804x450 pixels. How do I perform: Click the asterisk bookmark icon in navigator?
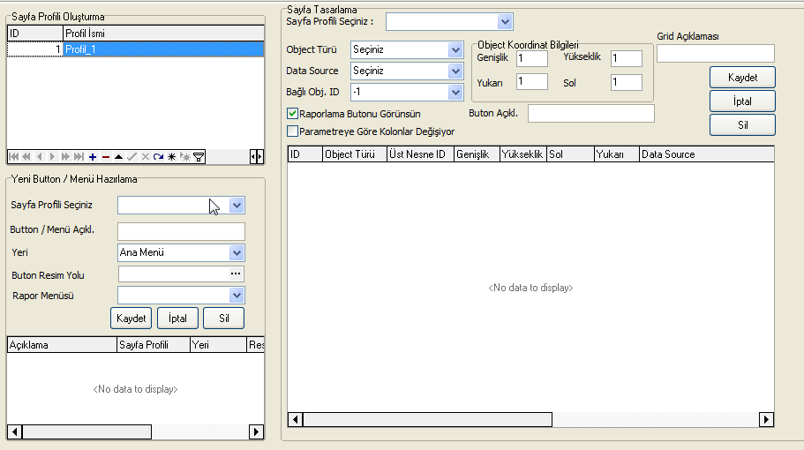pyautogui.click(x=171, y=157)
